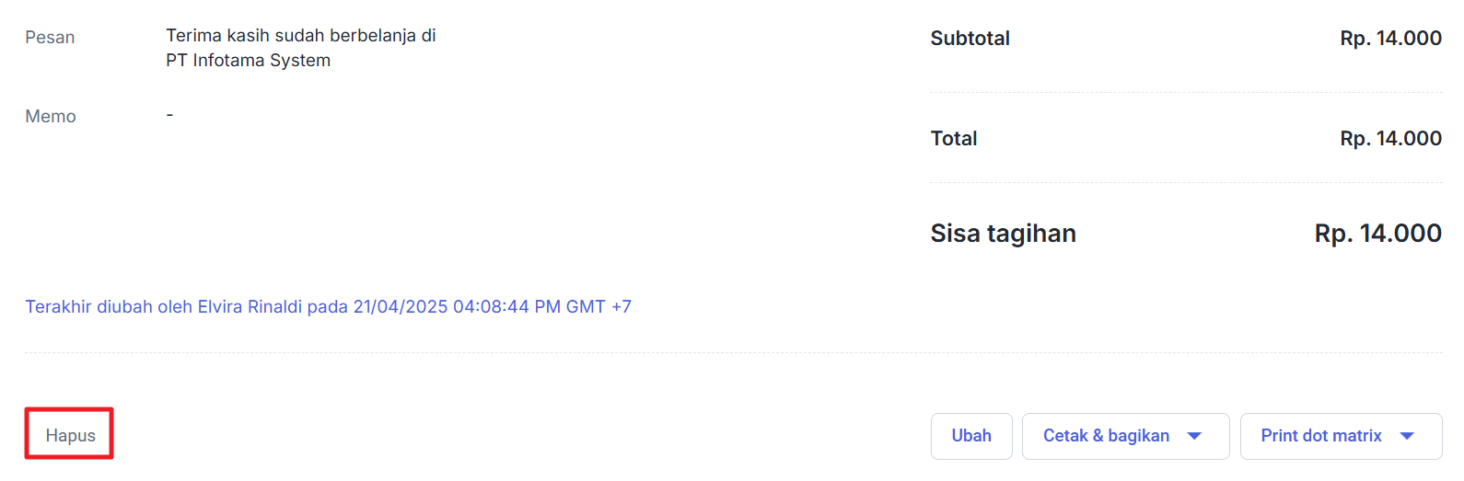This screenshot has height=481, width=1464.
Task: Click the Hapus delete button
Action: click(x=70, y=435)
